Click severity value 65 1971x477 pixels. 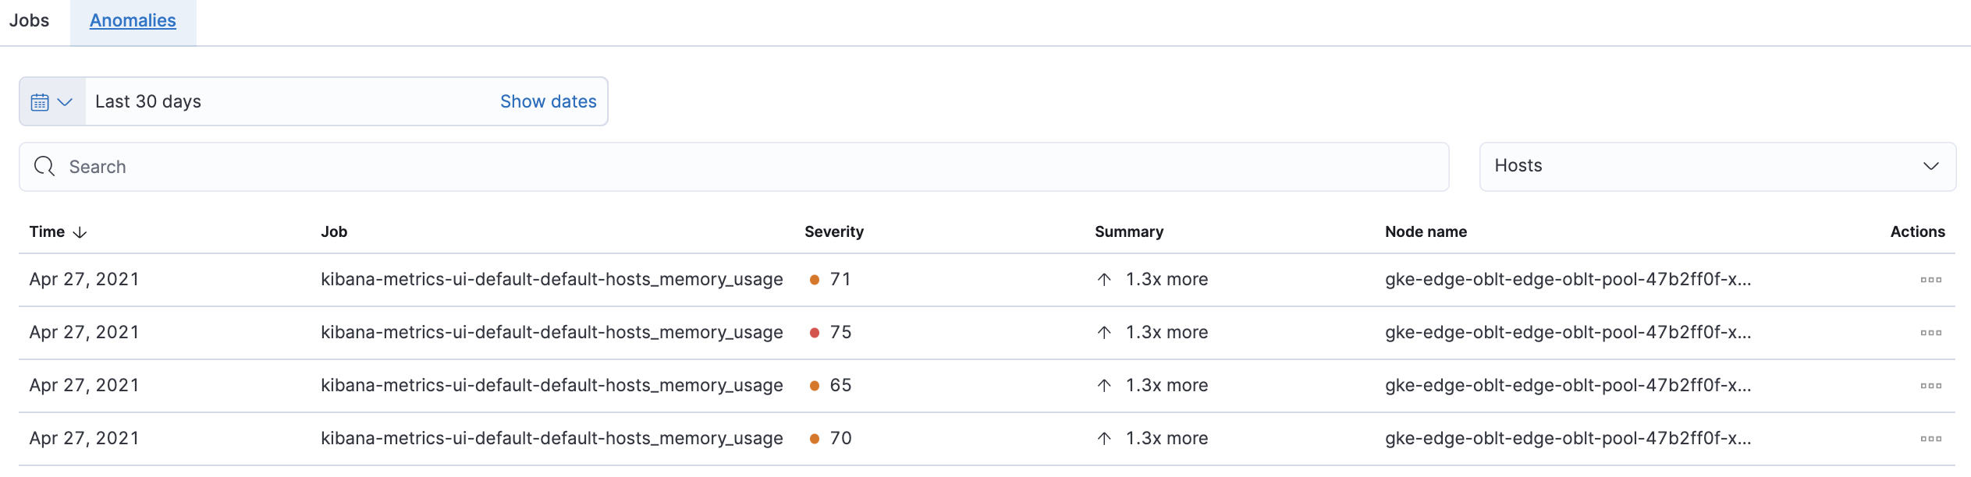840,385
